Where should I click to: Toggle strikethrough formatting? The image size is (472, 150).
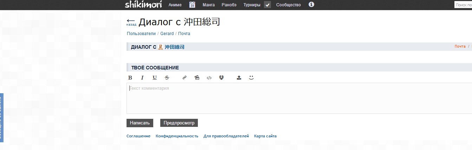[167, 78]
